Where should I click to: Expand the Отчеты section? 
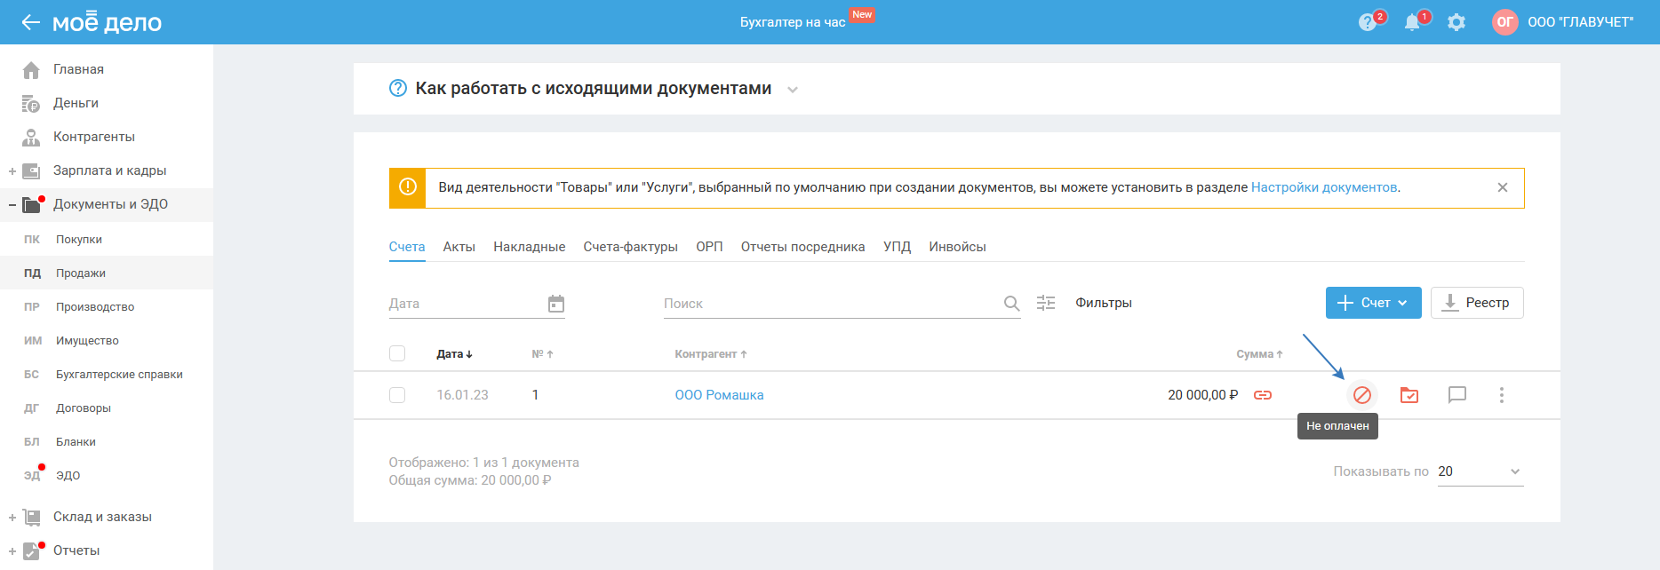[12, 551]
